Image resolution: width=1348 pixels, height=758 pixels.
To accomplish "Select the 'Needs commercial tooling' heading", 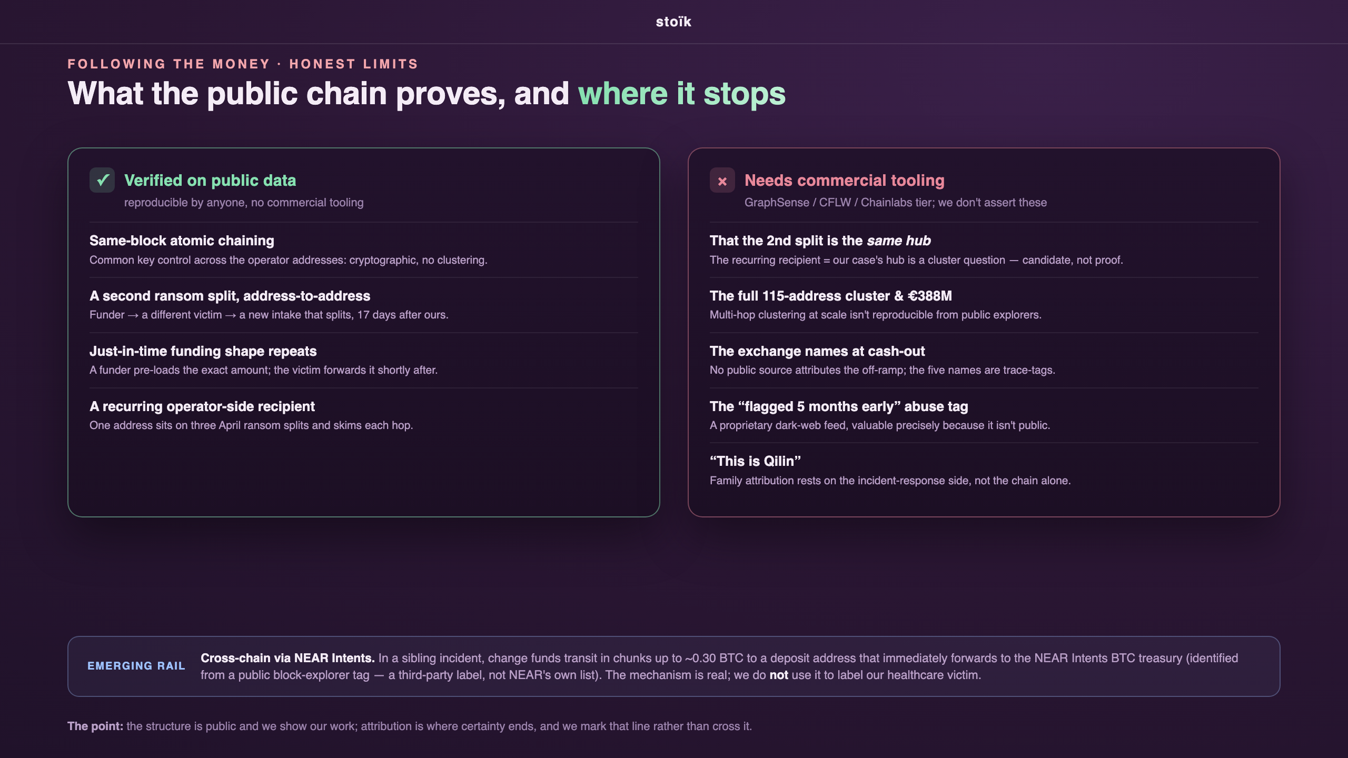I will pyautogui.click(x=845, y=180).
